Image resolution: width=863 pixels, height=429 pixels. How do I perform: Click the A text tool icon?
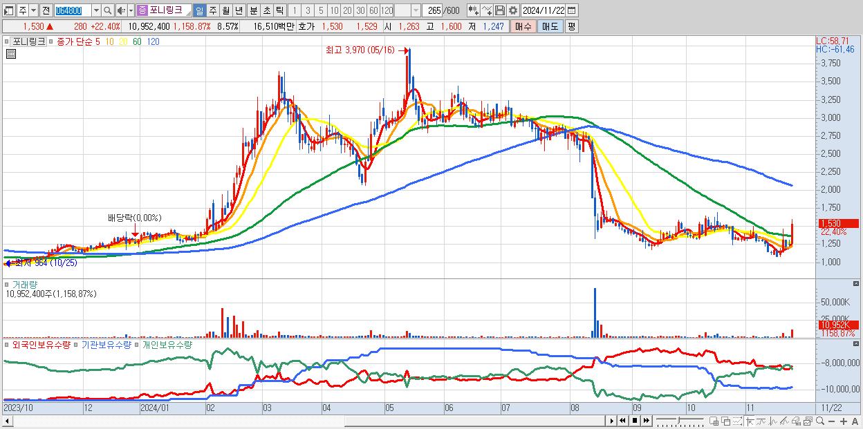[x=855, y=421]
